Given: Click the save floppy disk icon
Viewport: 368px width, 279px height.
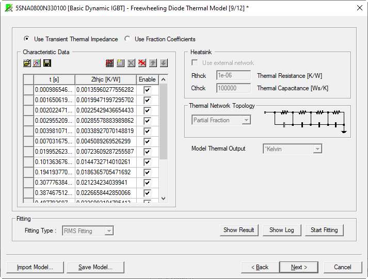Looking at the screenshot, I should pyautogui.click(x=47, y=63).
